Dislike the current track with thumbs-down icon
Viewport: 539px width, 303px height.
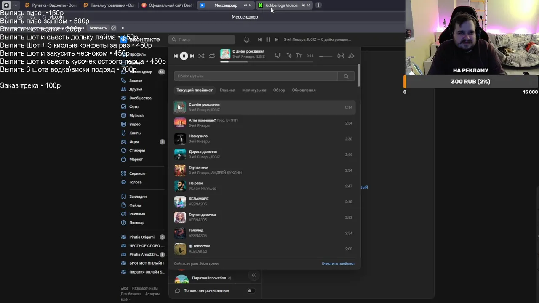coord(278,56)
